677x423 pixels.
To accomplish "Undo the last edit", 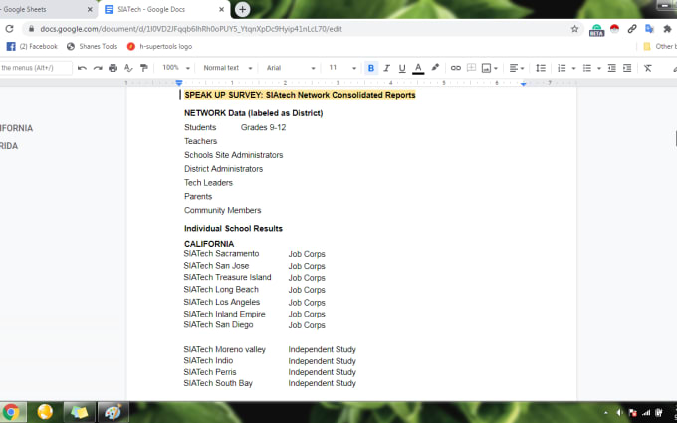I will click(x=82, y=68).
